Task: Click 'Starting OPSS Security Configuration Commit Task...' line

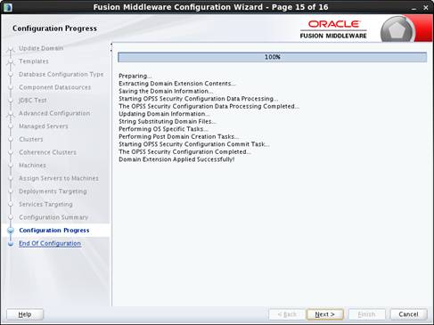Action: point(194,144)
